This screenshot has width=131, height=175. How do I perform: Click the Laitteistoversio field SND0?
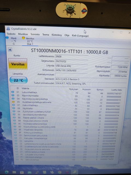72,57
